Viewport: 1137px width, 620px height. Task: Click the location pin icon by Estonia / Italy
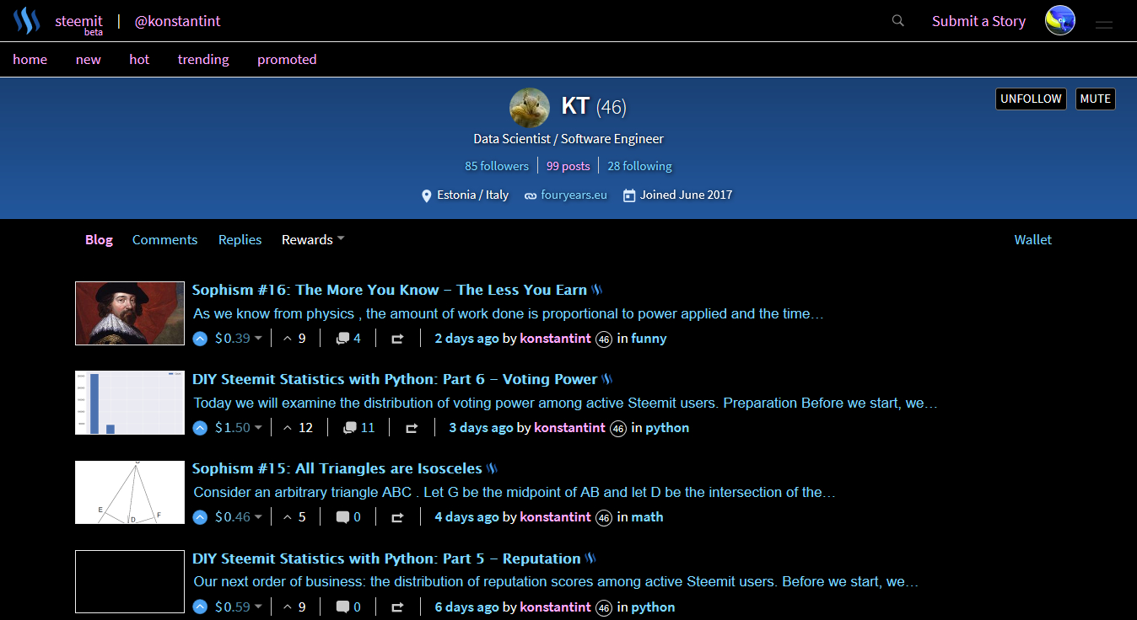(427, 195)
